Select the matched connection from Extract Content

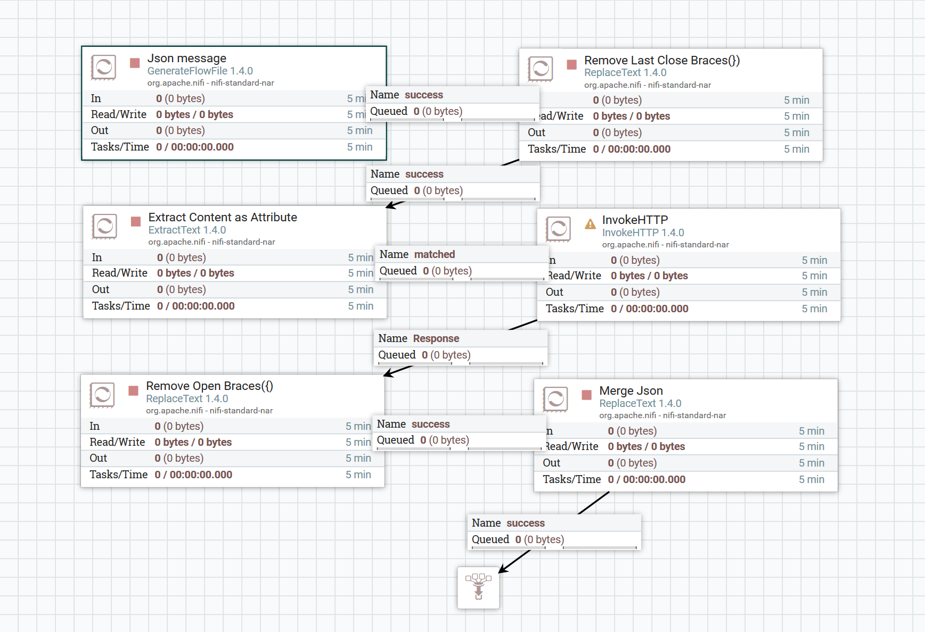click(461, 263)
